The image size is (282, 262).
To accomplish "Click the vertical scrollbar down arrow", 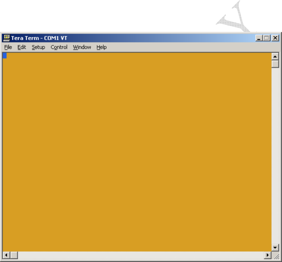I will (275, 248).
